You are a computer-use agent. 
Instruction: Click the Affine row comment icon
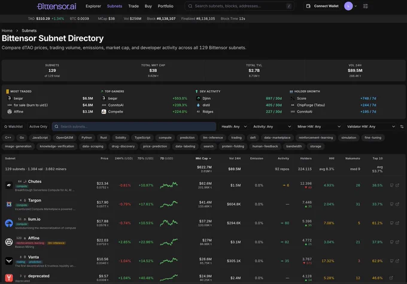click(x=391, y=242)
